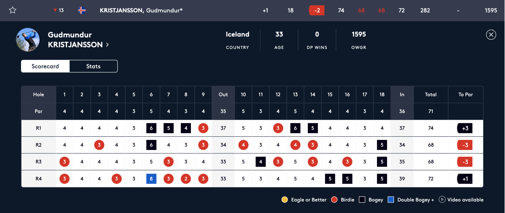This screenshot has width=505, height=213.
Task: Click the red -2 score badge
Action: (x=317, y=10)
